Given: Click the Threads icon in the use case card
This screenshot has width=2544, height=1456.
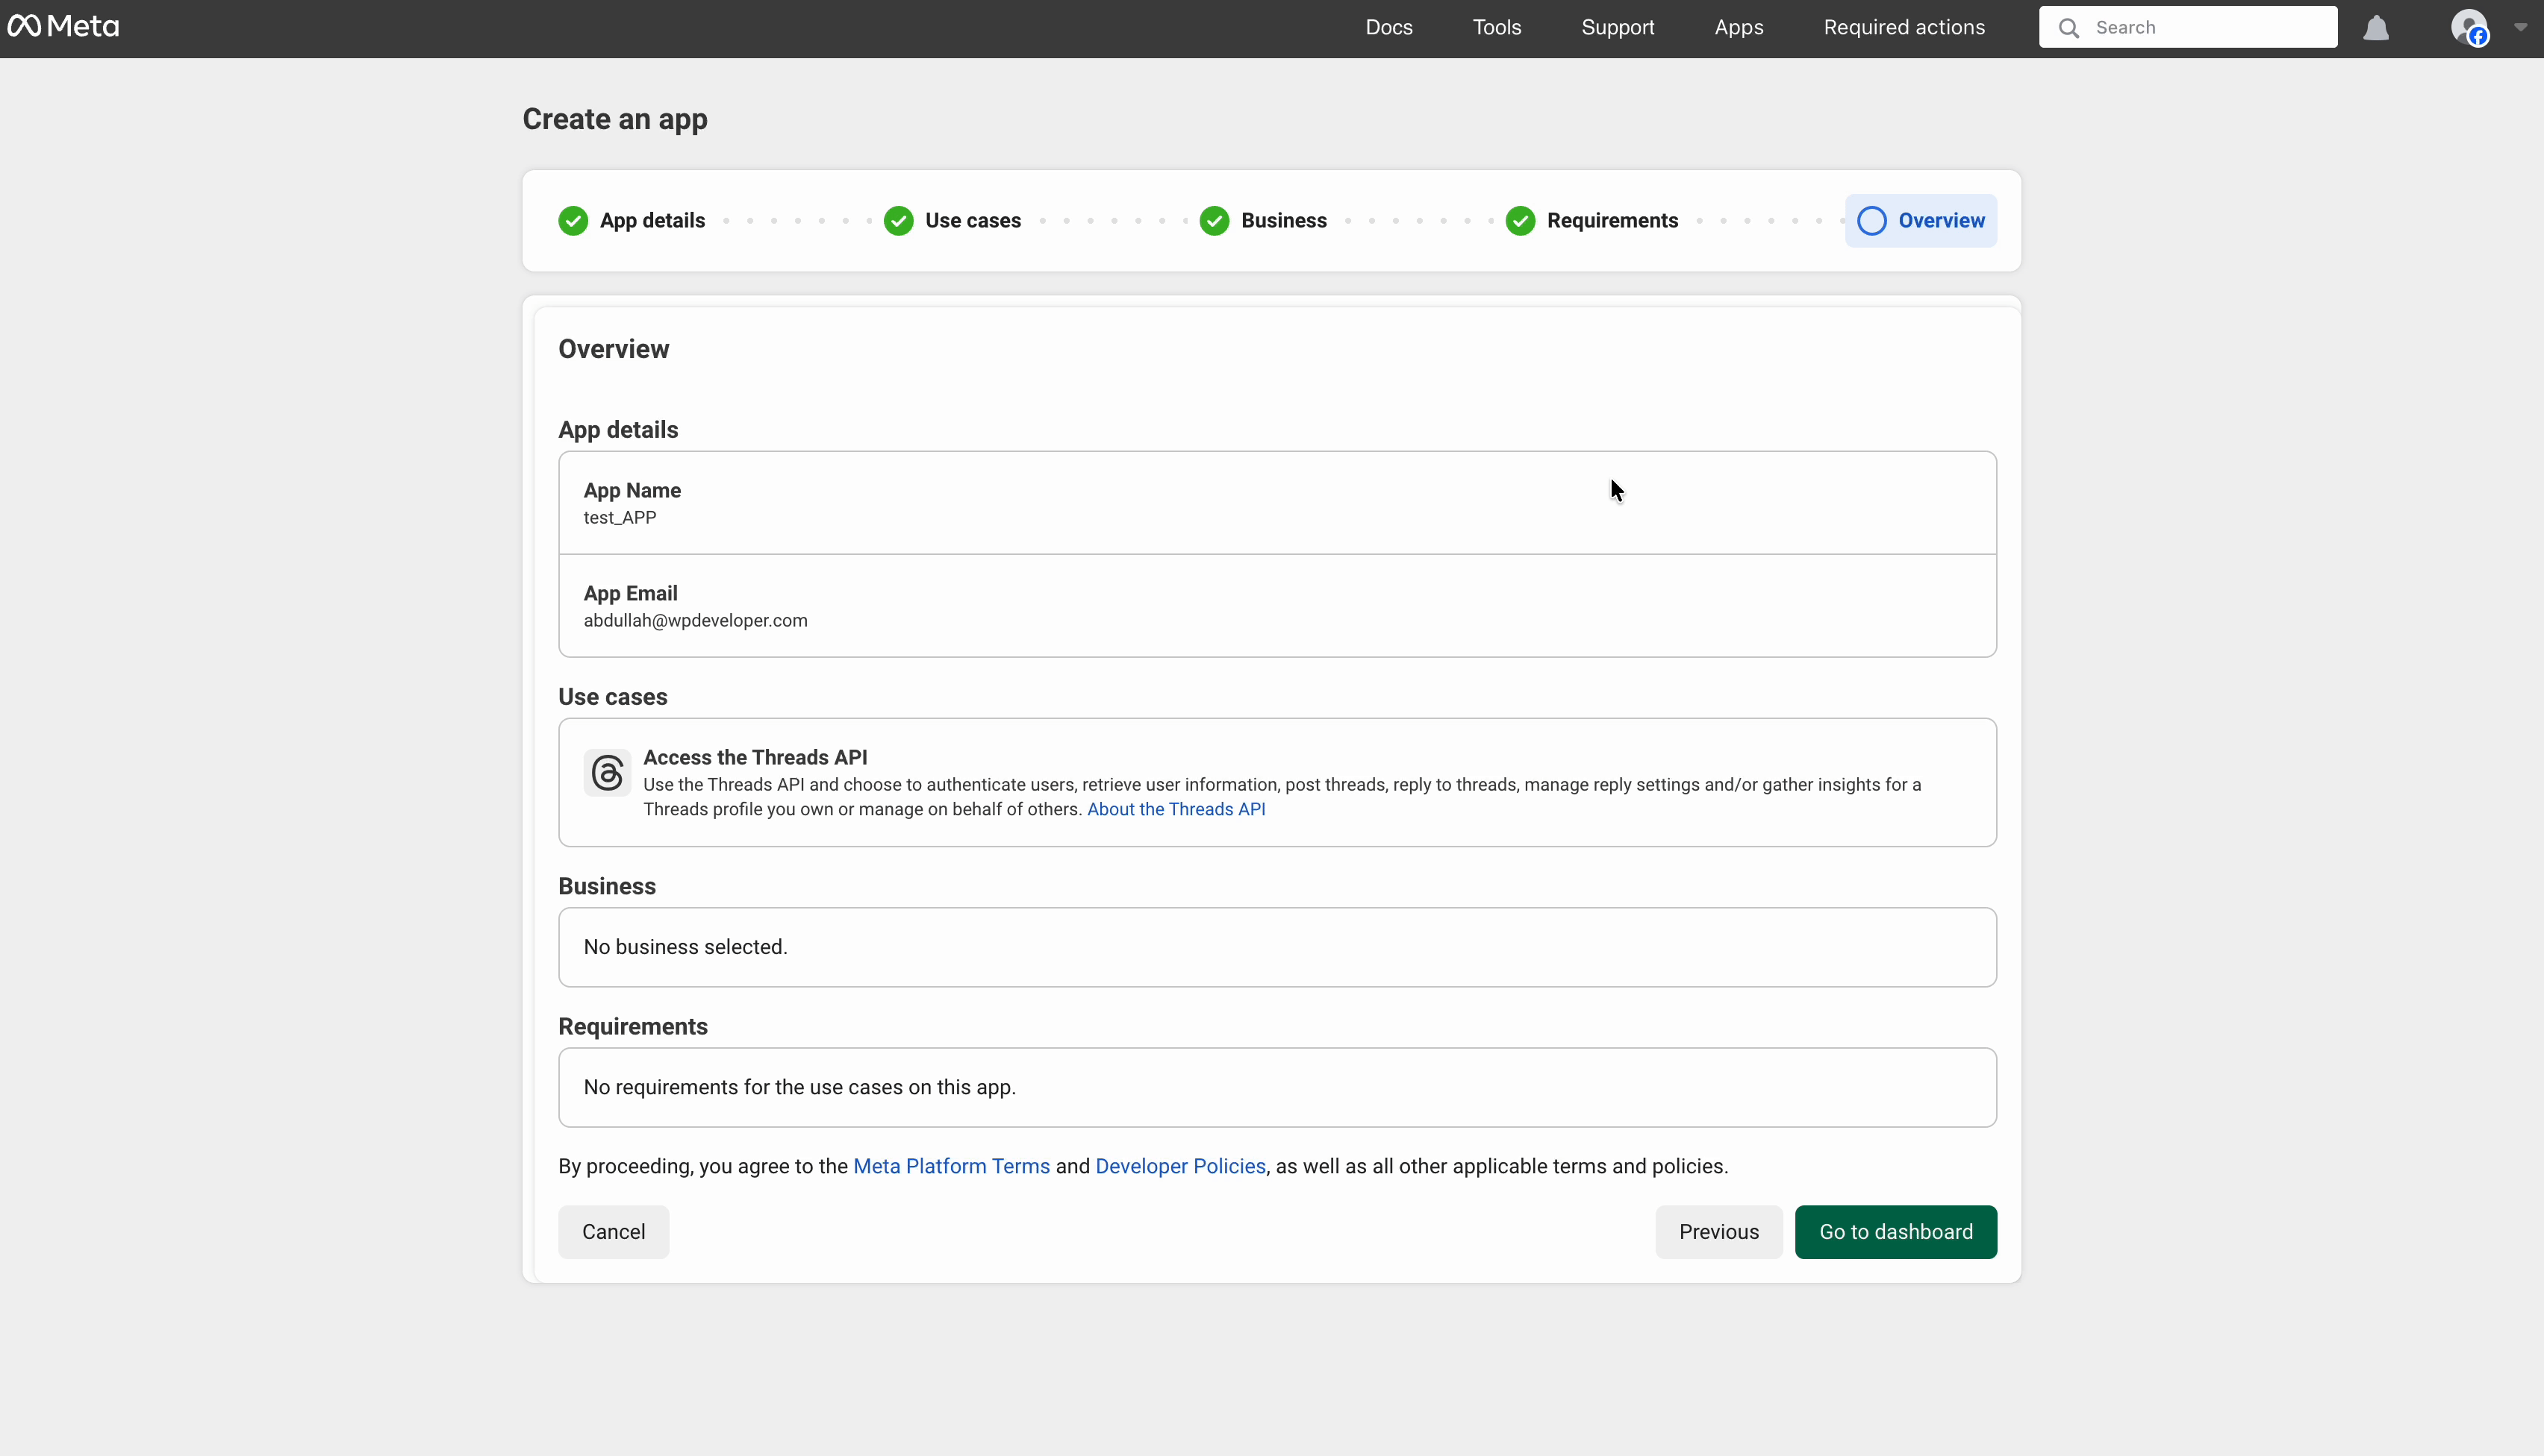Looking at the screenshot, I should click(608, 772).
